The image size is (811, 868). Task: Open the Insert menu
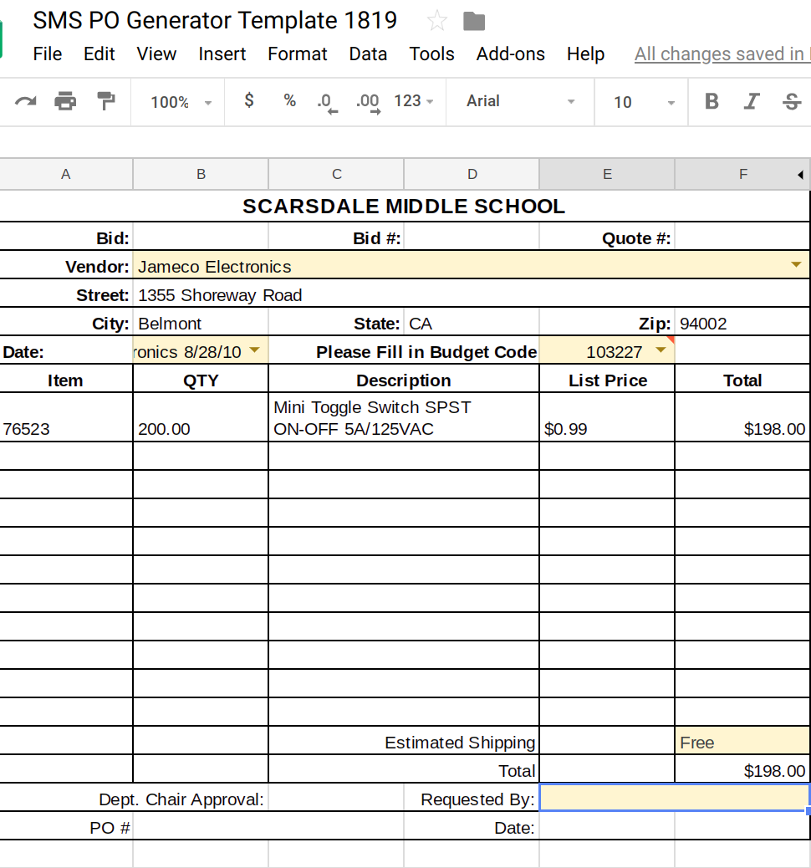[222, 54]
